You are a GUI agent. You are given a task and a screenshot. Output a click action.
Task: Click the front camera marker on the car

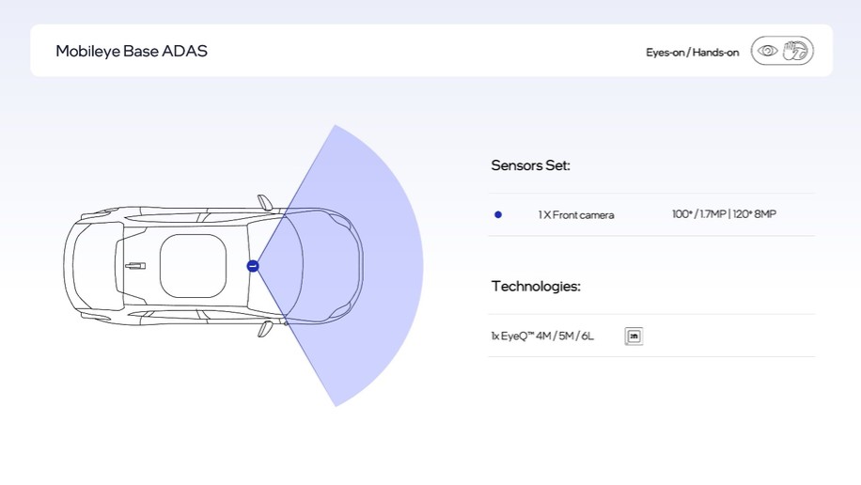(252, 266)
